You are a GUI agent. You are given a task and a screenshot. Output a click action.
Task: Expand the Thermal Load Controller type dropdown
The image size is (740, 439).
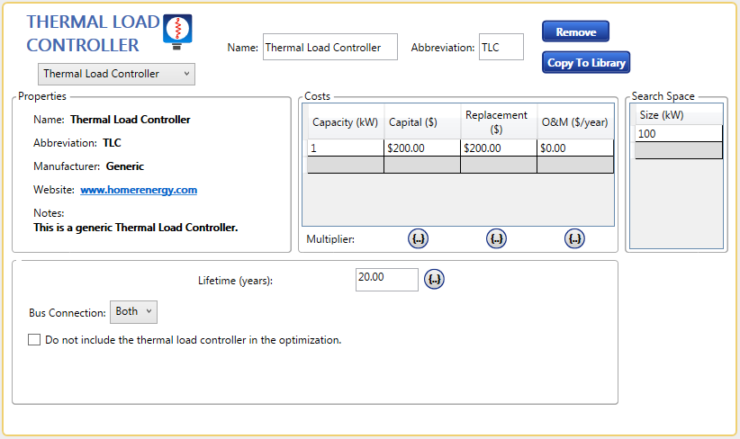point(116,74)
